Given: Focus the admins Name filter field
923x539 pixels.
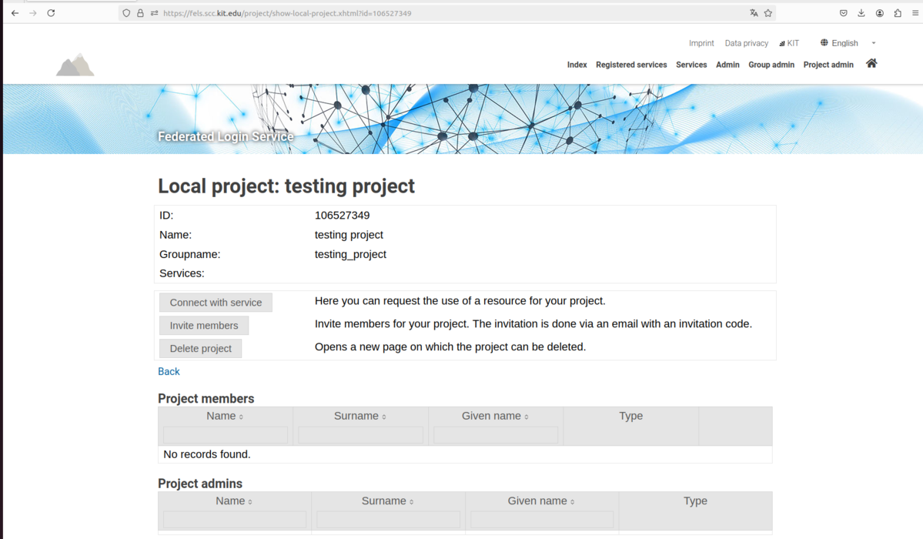Looking at the screenshot, I should pos(234,520).
